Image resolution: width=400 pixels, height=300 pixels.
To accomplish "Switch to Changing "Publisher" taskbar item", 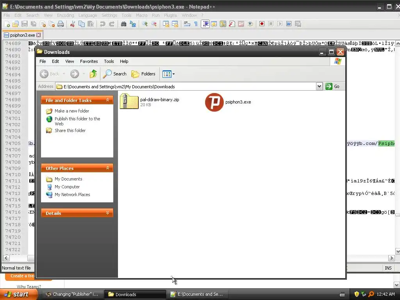I will pyautogui.click(x=72, y=294).
